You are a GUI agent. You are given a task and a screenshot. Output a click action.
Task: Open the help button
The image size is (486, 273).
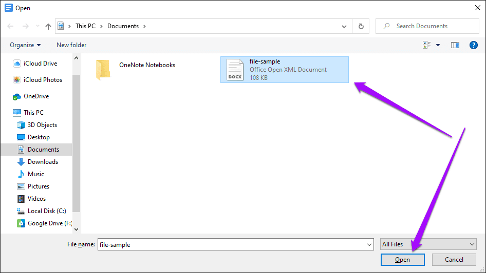(473, 45)
